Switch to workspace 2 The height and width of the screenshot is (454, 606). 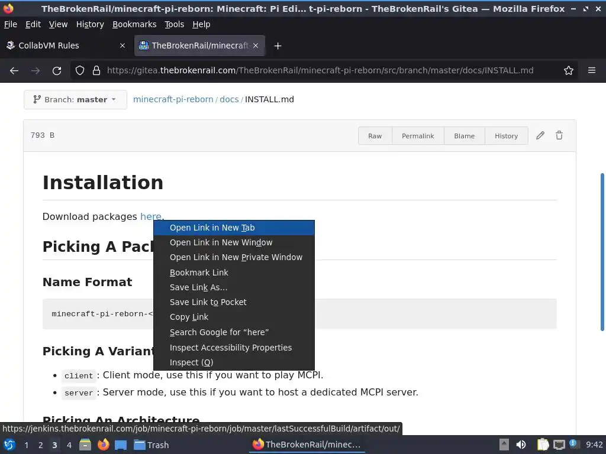41,445
